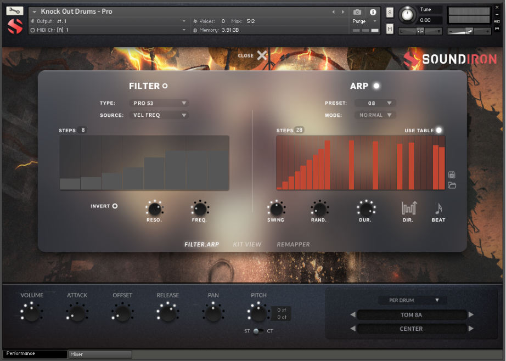Adjust the SWING knob in the ARP section

[x=276, y=210]
